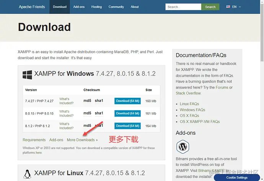264x181 pixels.
Task: View md5 checksum for 7.4.27
Action: coord(87,101)
